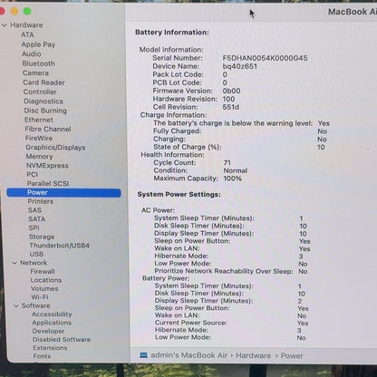
Task: Open FireWire hardware entry
Action: 39,138
